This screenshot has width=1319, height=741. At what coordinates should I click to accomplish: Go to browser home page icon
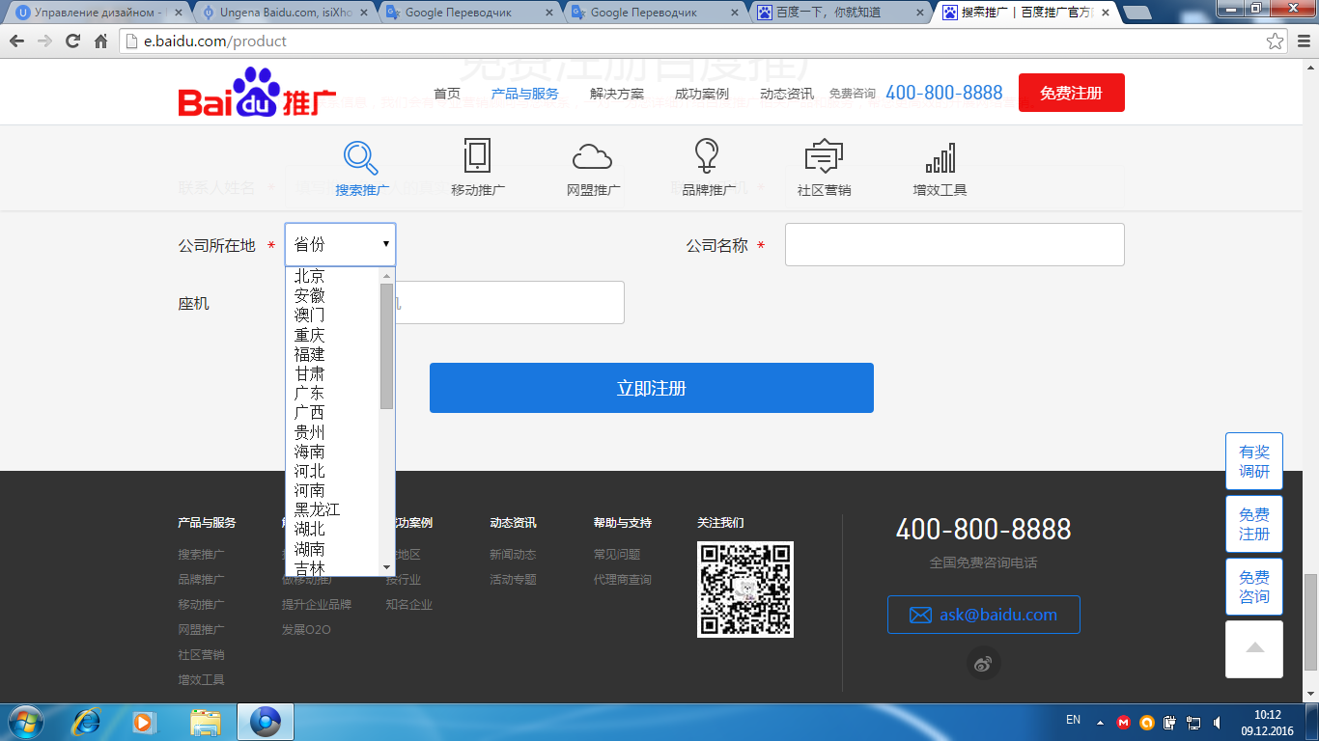coord(100,41)
